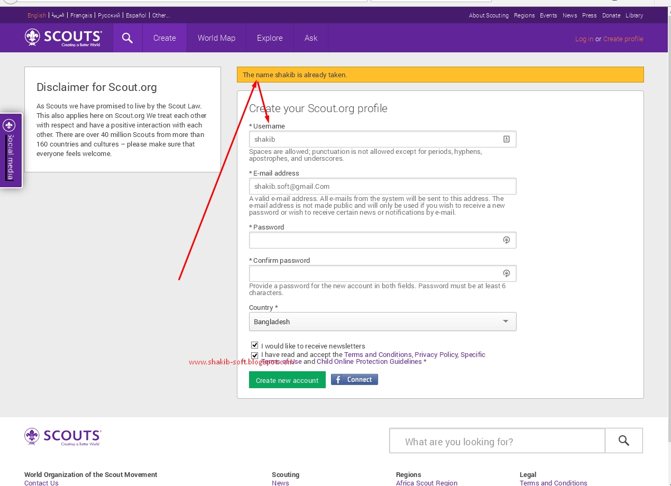Screen dimensions: 671x486
Task: Open Terms and Conditions link beside checkbox
Action: pos(378,355)
